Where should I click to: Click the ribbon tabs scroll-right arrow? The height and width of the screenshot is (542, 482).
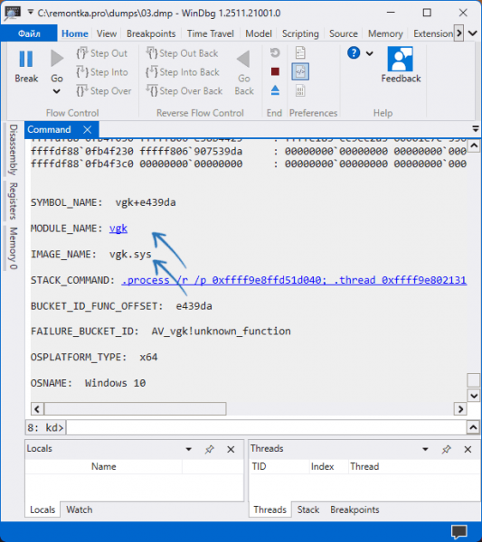[x=458, y=33]
